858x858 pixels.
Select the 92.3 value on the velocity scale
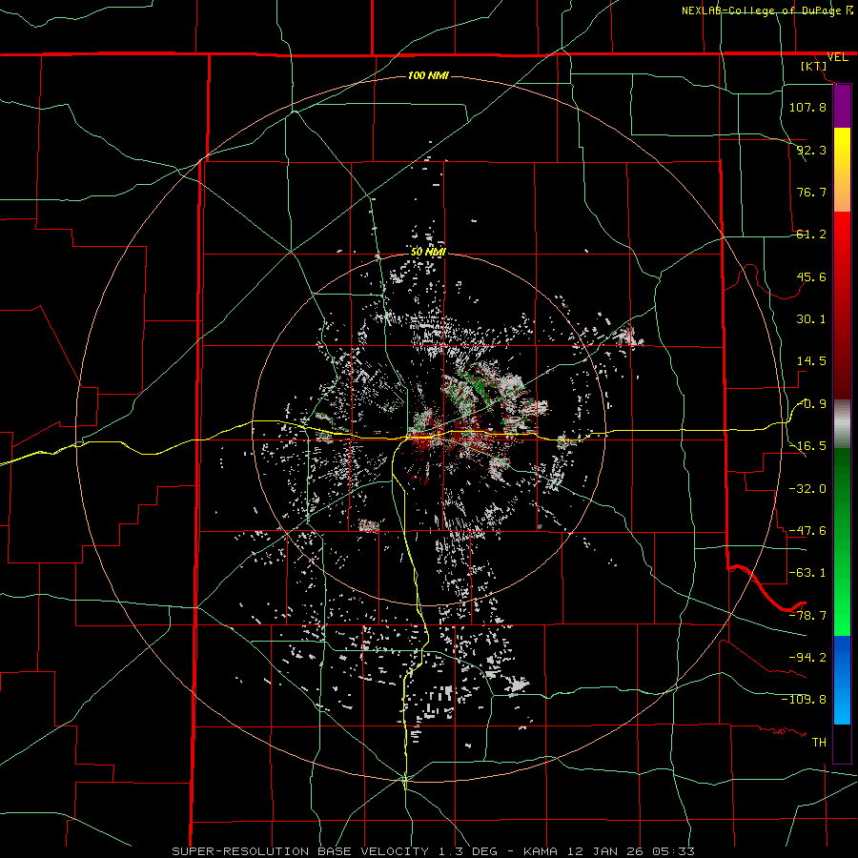(811, 150)
